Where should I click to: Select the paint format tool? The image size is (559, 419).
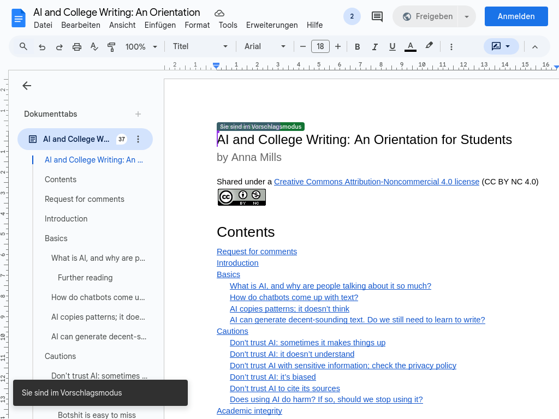[111, 47]
